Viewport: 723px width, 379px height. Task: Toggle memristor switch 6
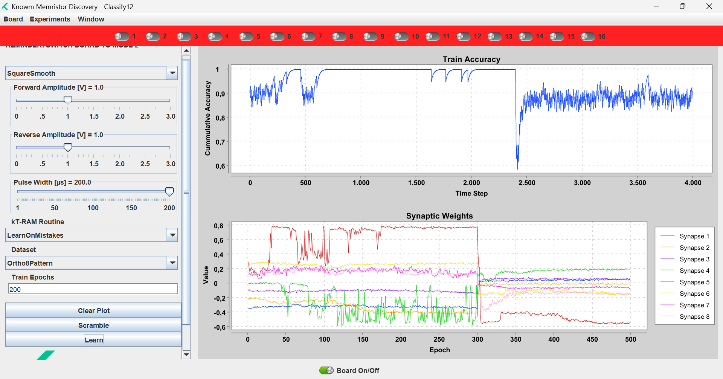point(277,36)
